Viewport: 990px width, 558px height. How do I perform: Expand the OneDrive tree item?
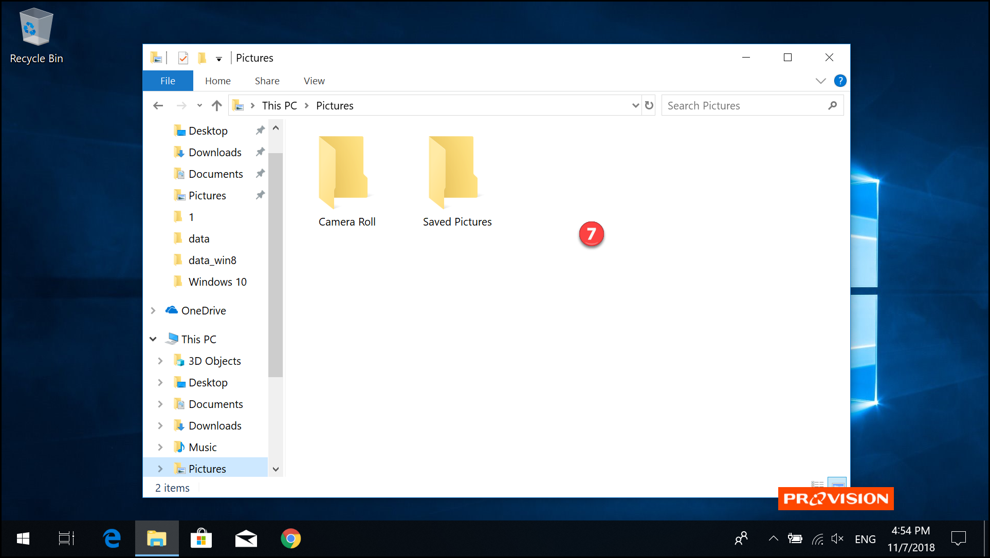[153, 311]
